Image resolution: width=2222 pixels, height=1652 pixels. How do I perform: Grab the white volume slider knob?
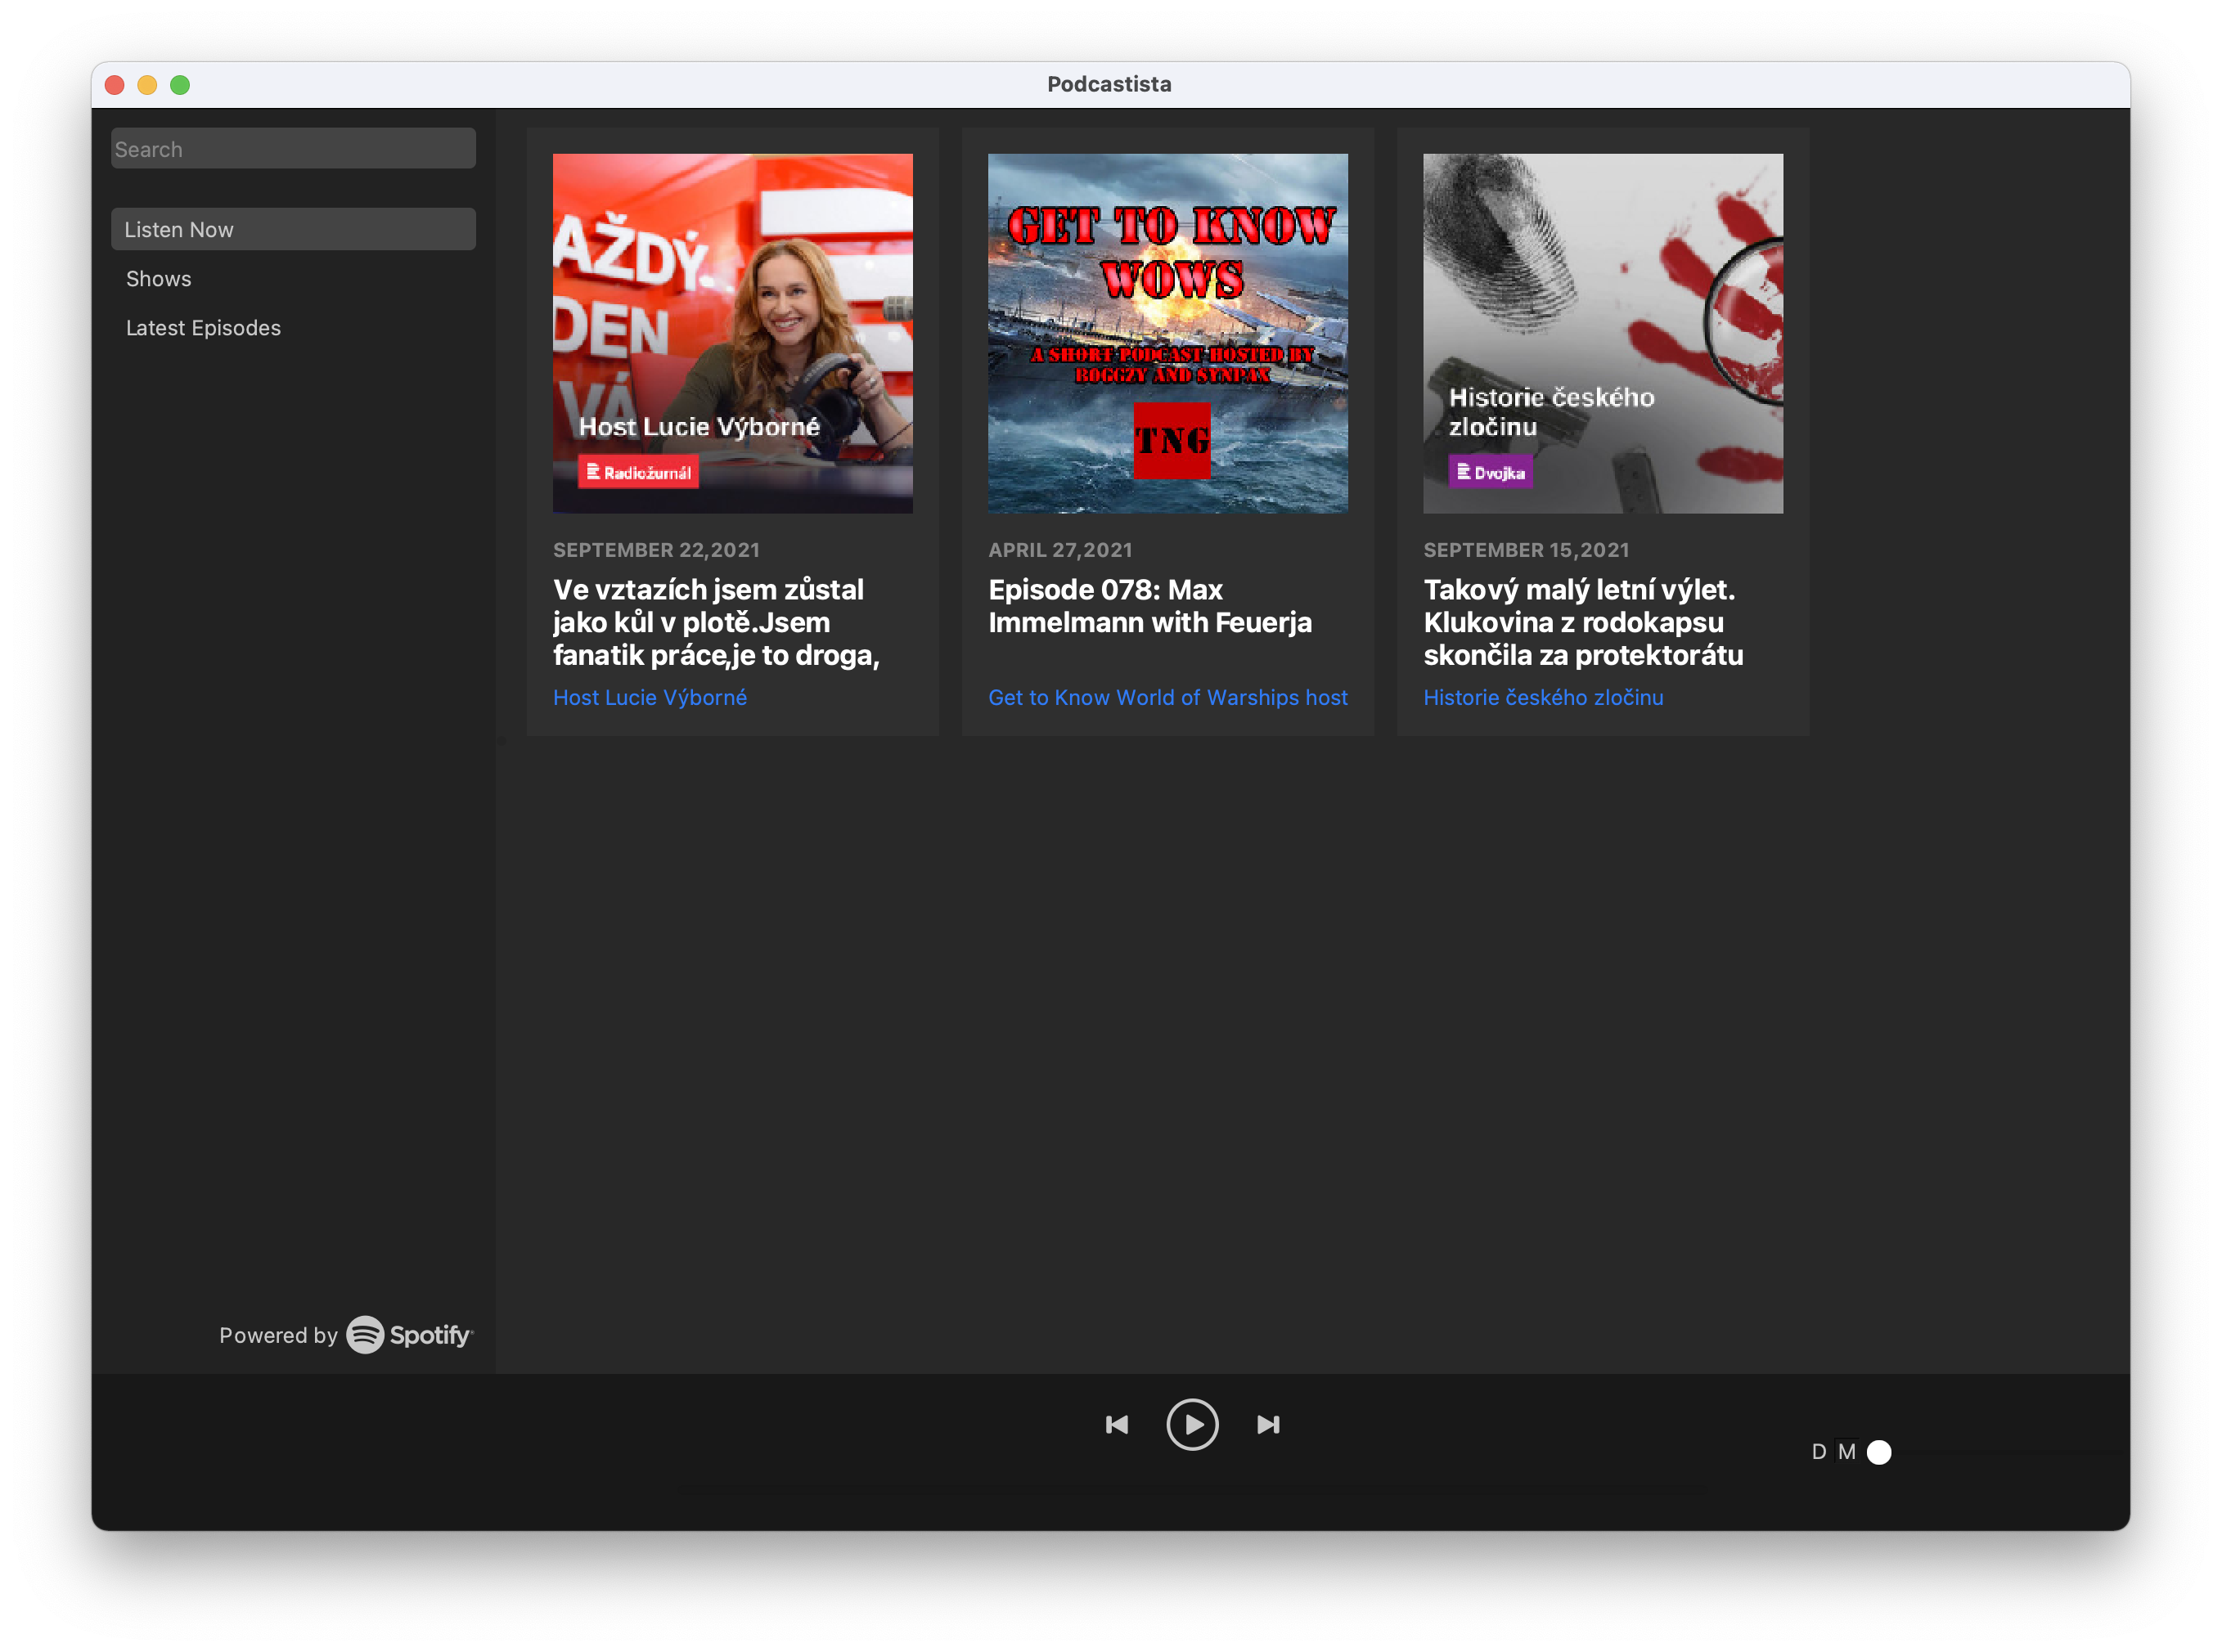(1879, 1452)
